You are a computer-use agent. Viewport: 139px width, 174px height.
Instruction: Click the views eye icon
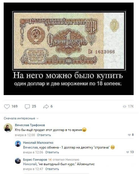(125, 107)
